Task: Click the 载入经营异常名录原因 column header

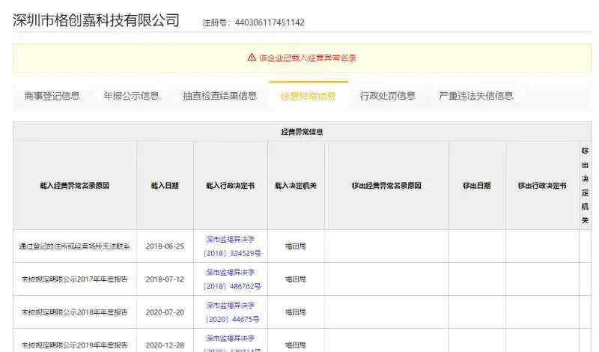Action: click(74, 186)
